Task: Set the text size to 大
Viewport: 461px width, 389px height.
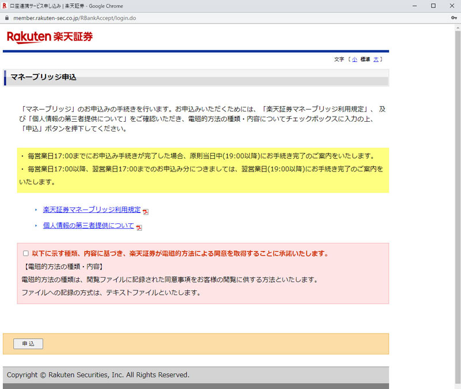Action: pyautogui.click(x=376, y=59)
